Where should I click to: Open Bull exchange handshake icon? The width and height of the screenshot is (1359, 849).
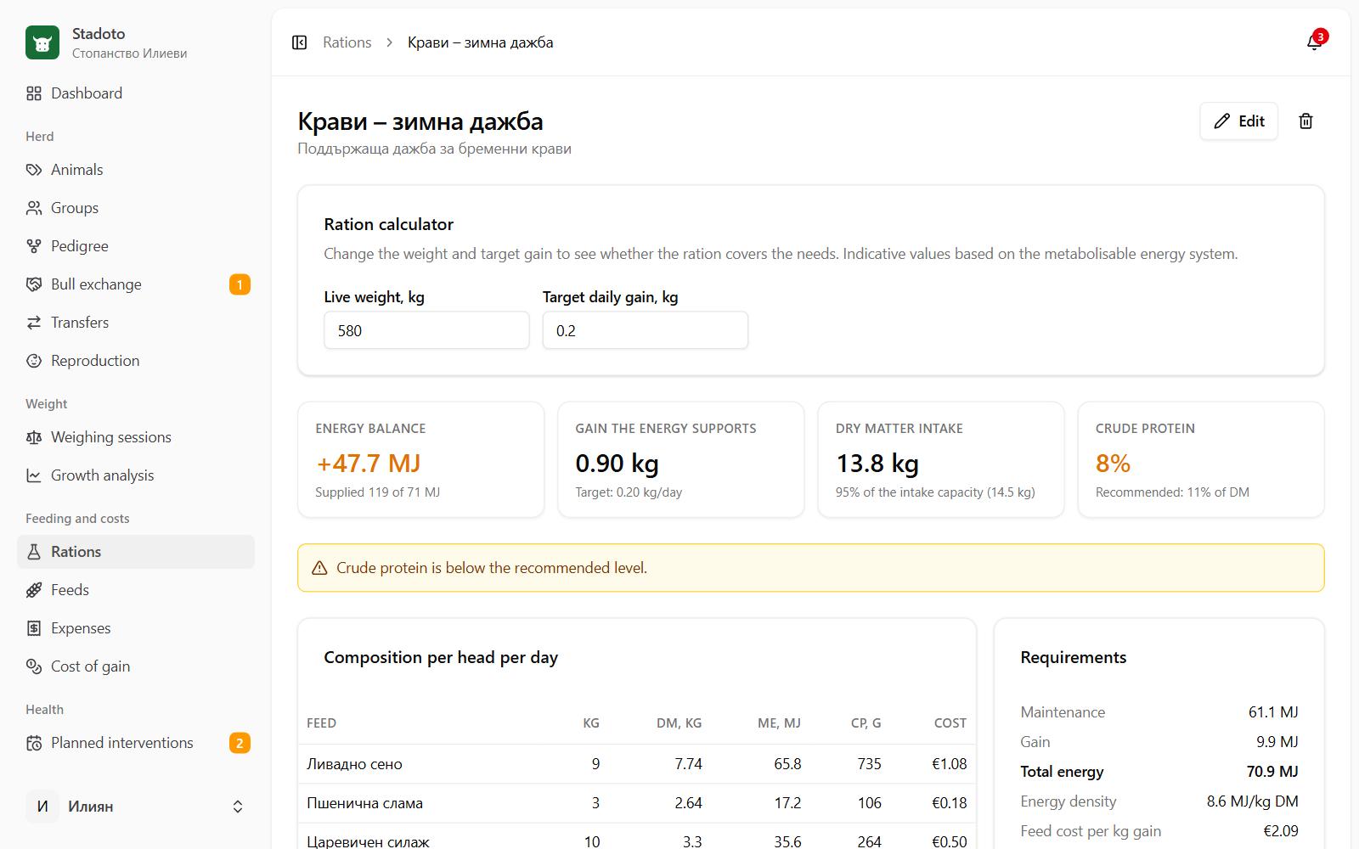click(34, 284)
